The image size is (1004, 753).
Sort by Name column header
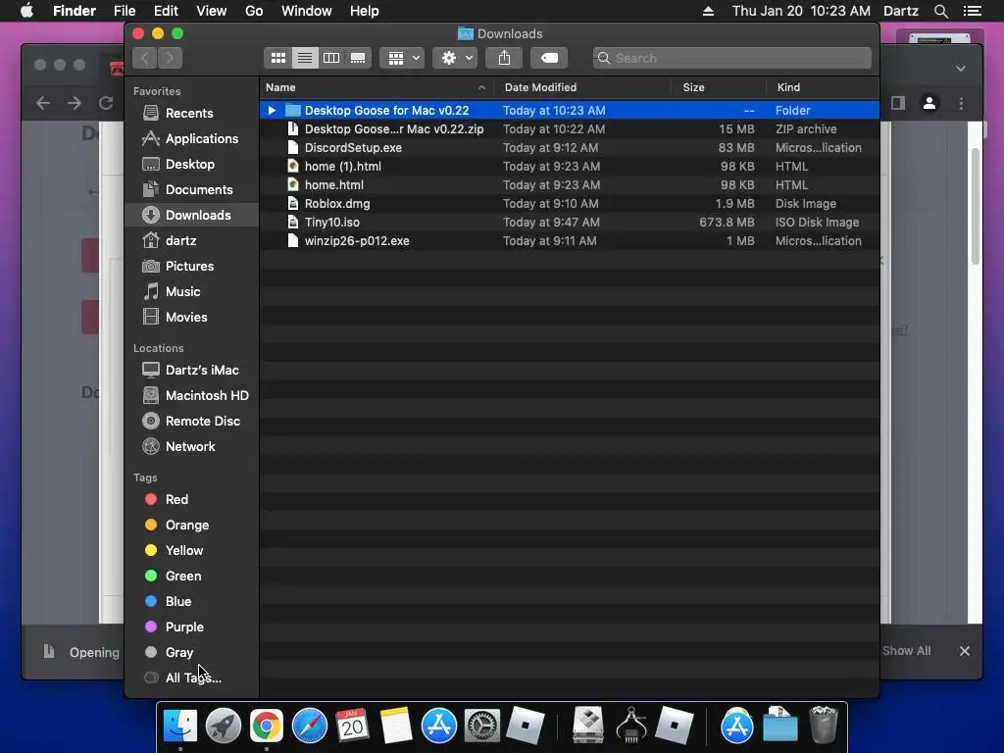click(376, 87)
